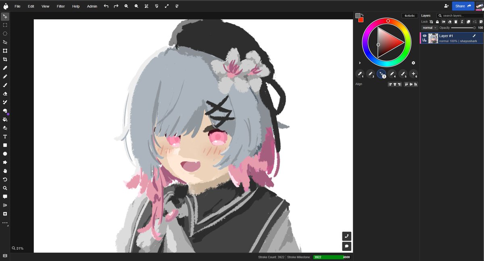484x261 pixels.
Task: Select the Brush tool in left toolbar
Action: [5, 85]
